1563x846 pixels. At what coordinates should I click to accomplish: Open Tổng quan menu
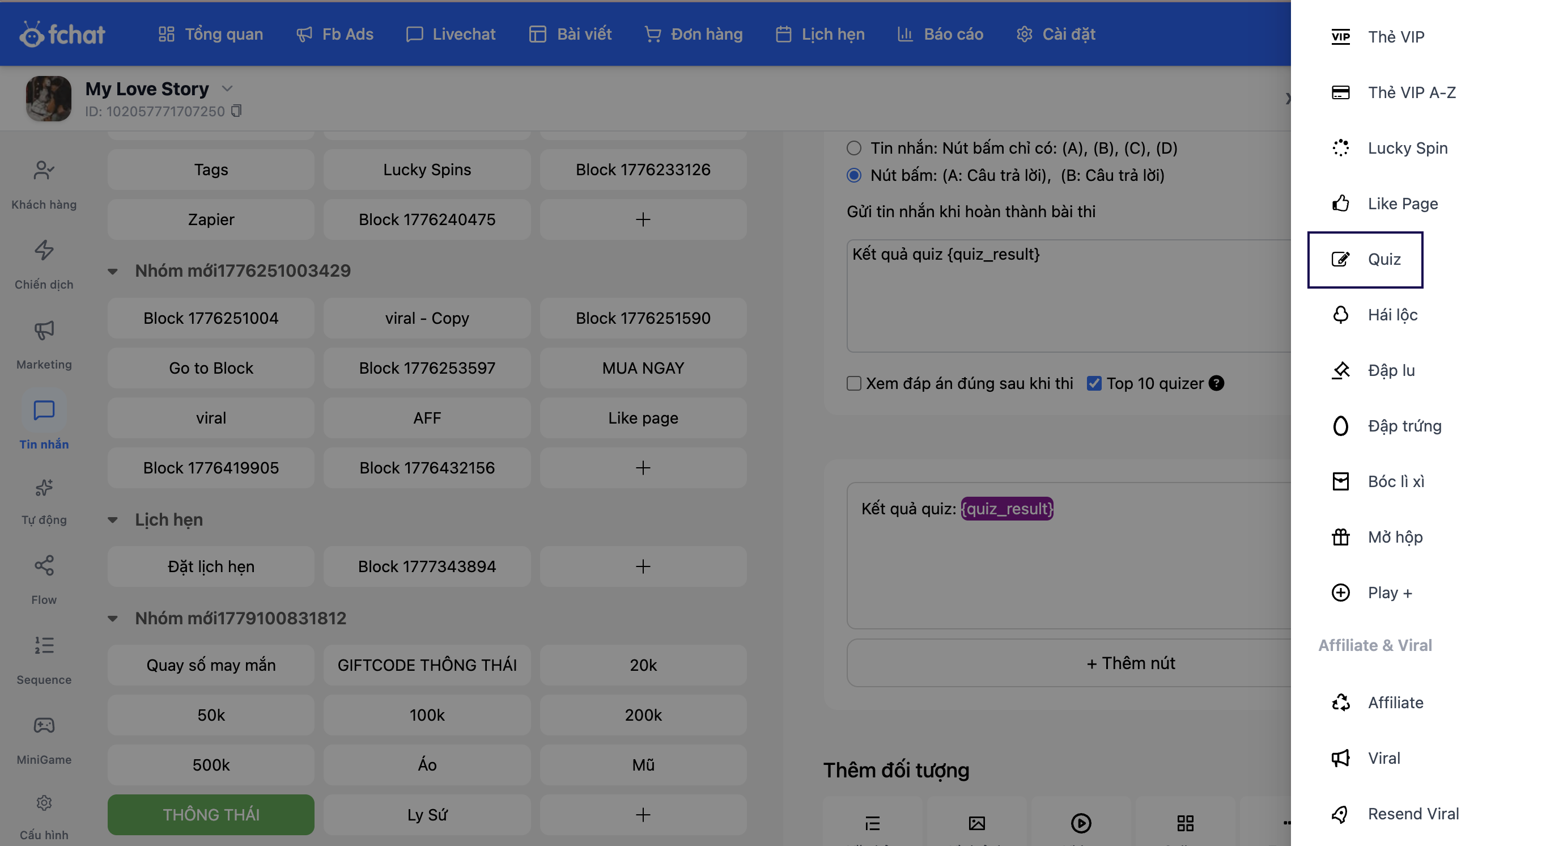click(211, 34)
